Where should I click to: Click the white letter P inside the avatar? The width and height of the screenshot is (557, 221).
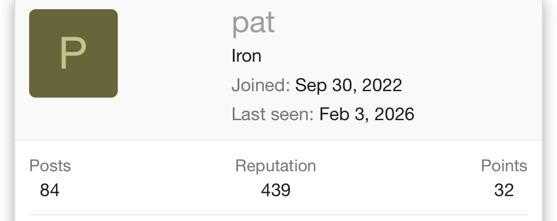point(73,53)
